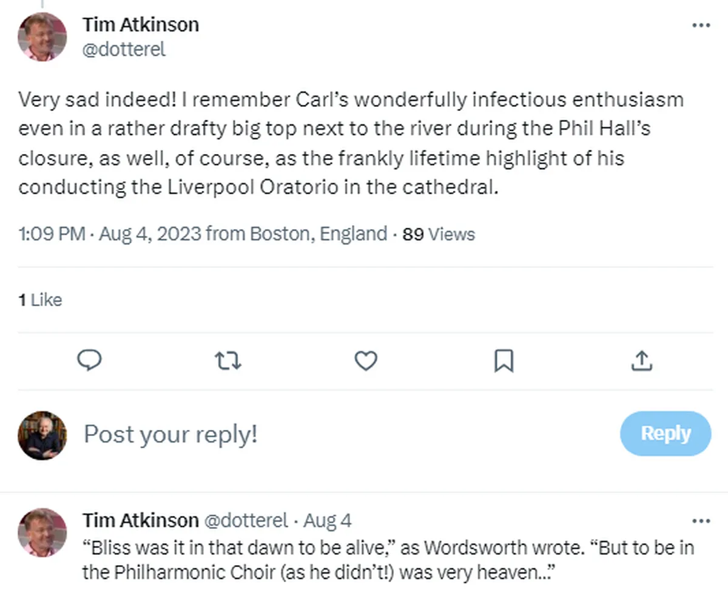Open the reply comment icon
The image size is (728, 590).
pyautogui.click(x=90, y=360)
